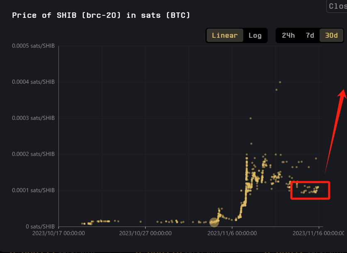The image size is (347, 253).
Task: Select the 24h time range
Action: pyautogui.click(x=288, y=35)
